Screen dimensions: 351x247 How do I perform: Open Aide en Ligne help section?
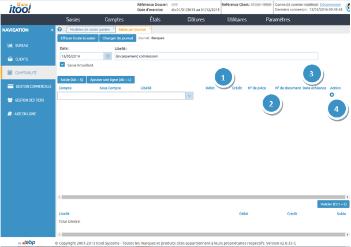24,114
